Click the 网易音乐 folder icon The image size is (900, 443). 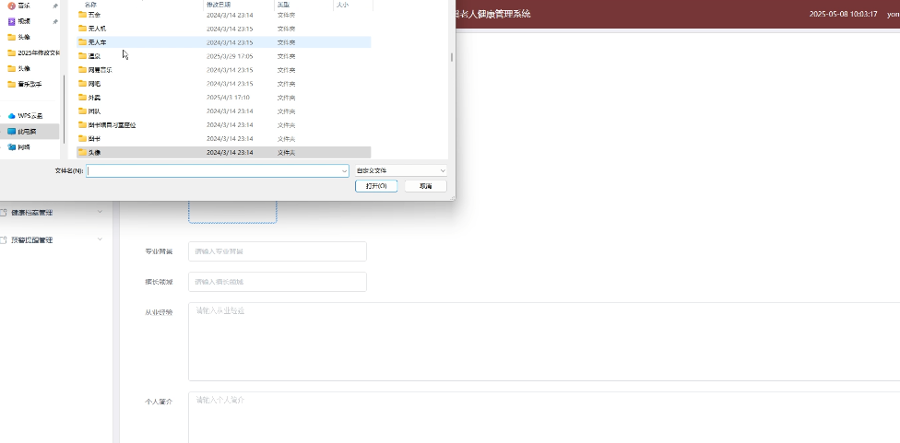coord(82,70)
